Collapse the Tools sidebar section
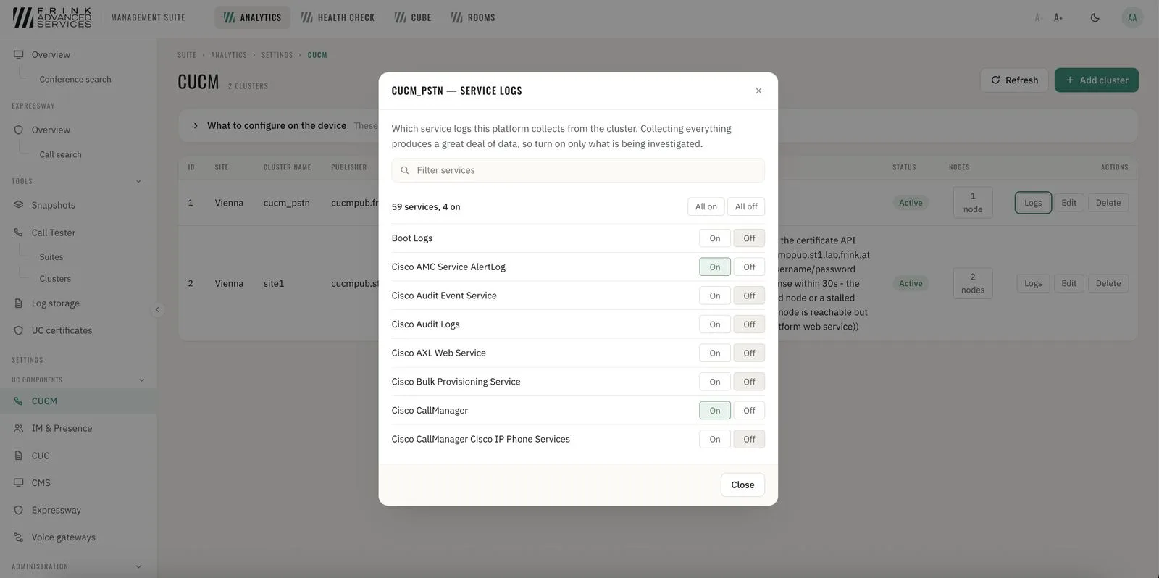 pos(138,181)
